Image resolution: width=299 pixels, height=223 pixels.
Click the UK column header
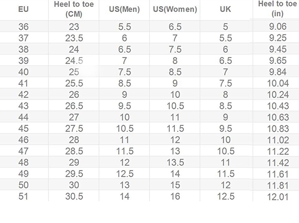(x=225, y=9)
